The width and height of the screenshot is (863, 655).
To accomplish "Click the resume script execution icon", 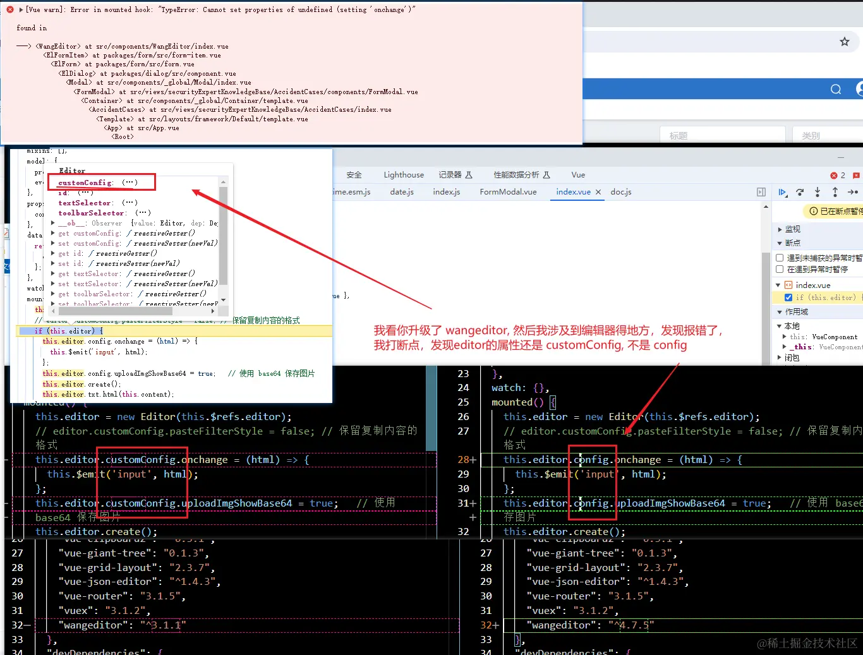I will click(783, 192).
